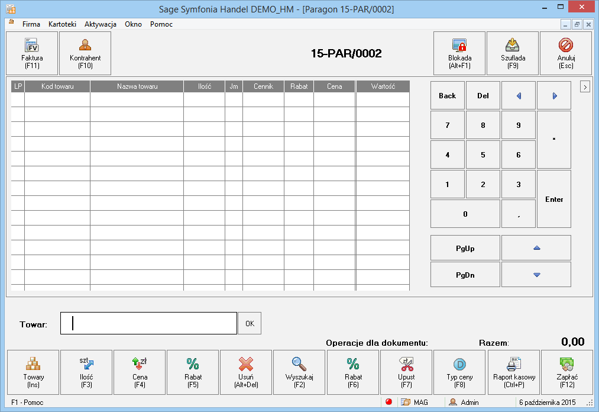
Task: Tap keypad digit 3
Action: [x=519, y=184]
